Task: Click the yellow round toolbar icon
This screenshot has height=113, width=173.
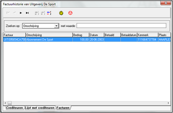Action: [x=61, y=13]
